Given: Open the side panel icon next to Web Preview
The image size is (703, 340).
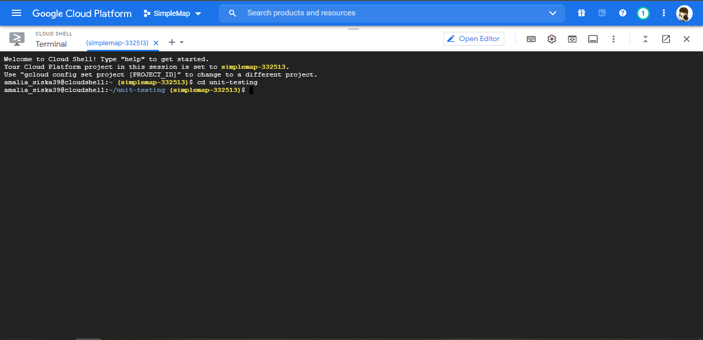Looking at the screenshot, I should pos(592,39).
